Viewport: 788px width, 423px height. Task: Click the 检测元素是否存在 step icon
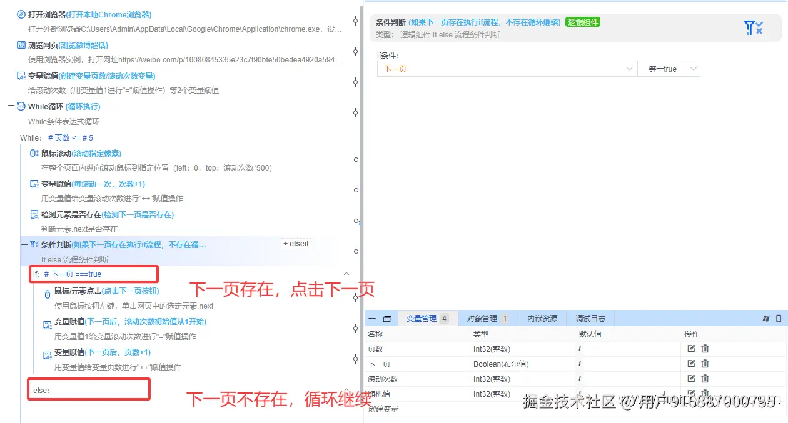[x=34, y=214]
